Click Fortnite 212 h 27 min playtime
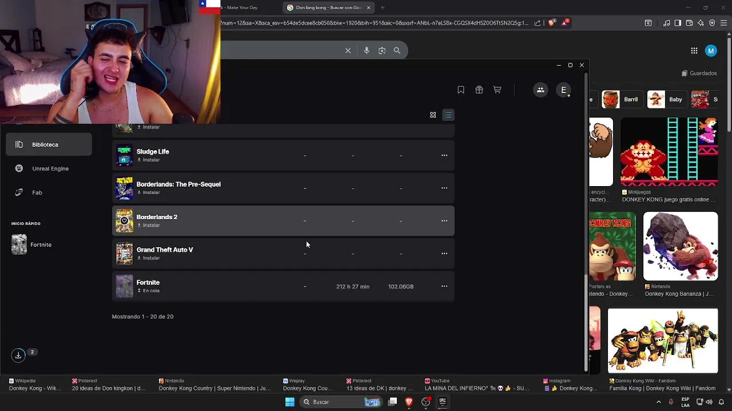The width and height of the screenshot is (732, 411). point(353,287)
